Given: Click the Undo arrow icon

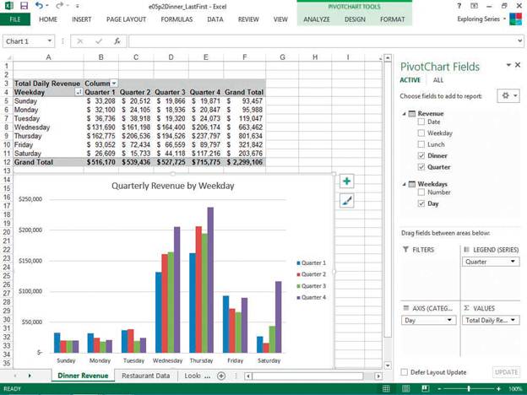Looking at the screenshot, I should [x=41, y=5].
